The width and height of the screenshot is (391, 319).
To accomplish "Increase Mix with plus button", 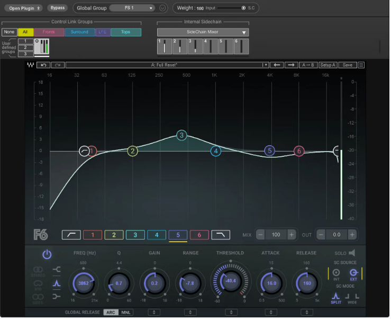I will point(291,235).
